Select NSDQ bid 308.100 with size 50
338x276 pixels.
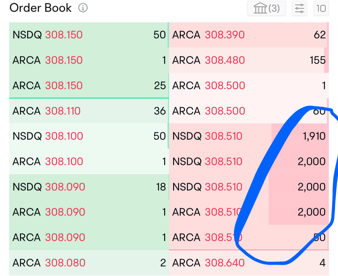(x=89, y=136)
